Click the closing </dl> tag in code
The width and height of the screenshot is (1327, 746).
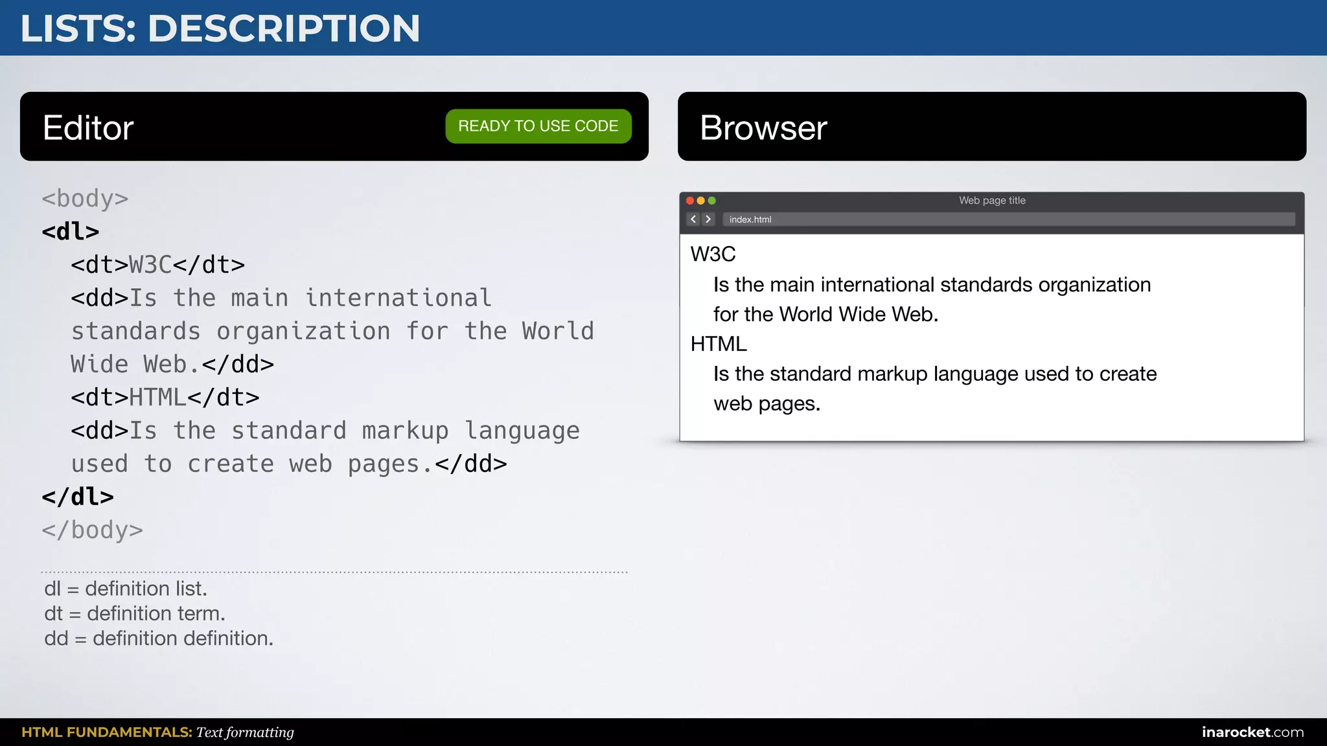(78, 497)
